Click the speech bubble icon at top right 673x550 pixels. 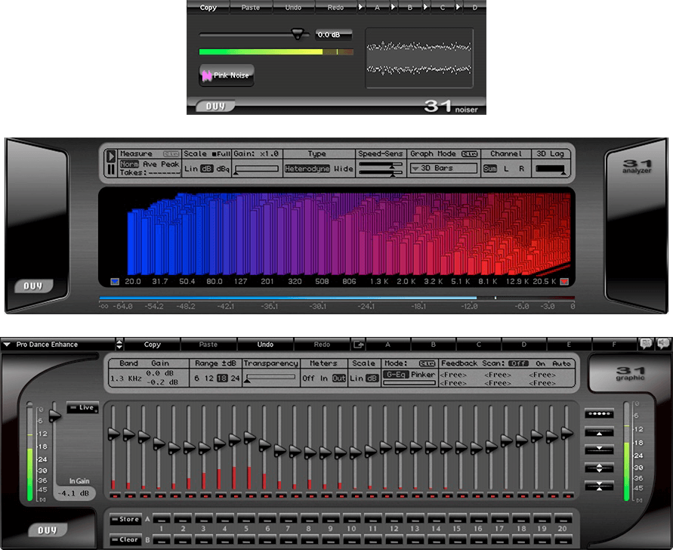click(x=647, y=344)
